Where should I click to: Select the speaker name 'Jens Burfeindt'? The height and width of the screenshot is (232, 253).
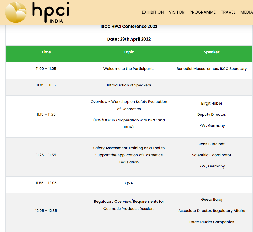(212, 144)
